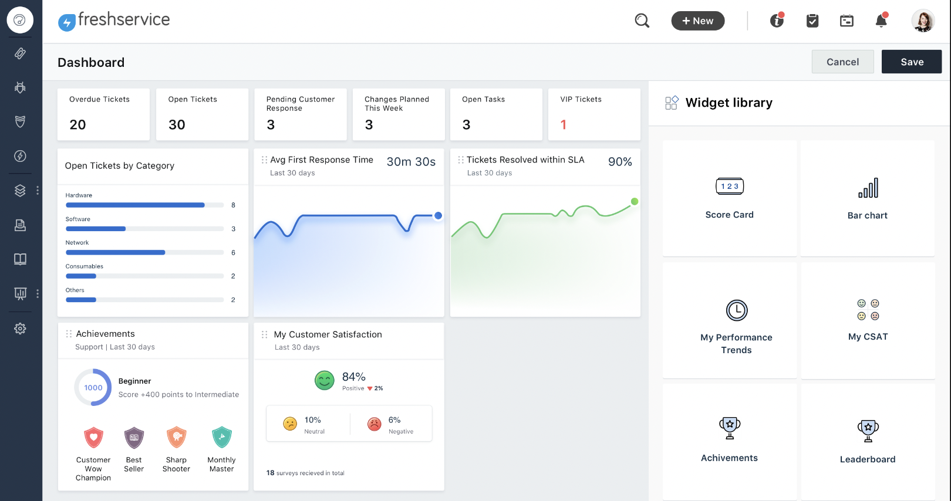Select the Score Card widget
Image resolution: width=951 pixels, height=501 pixels.
(x=730, y=198)
